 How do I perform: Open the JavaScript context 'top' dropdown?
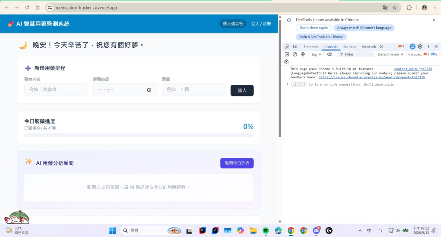point(316,54)
